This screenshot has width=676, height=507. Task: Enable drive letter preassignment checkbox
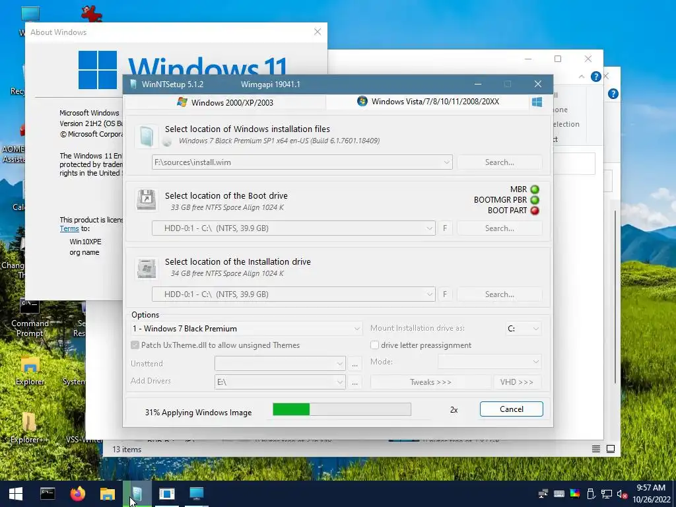pyautogui.click(x=375, y=345)
